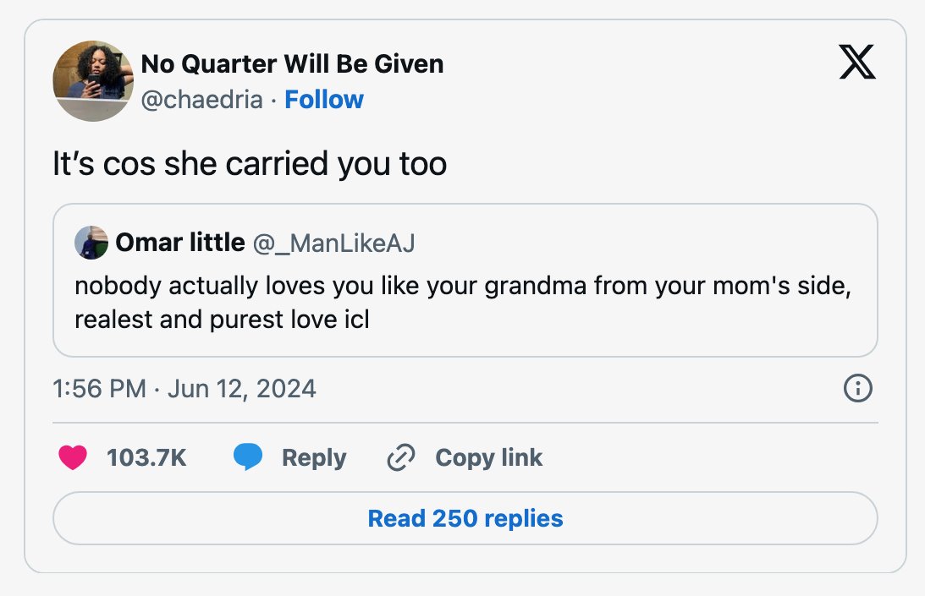
Task: Click the chain link copy icon
Action: (x=401, y=457)
